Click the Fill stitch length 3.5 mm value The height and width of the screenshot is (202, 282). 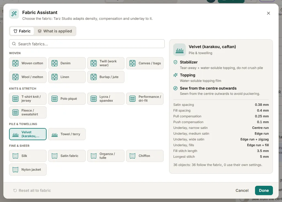(x=263, y=151)
